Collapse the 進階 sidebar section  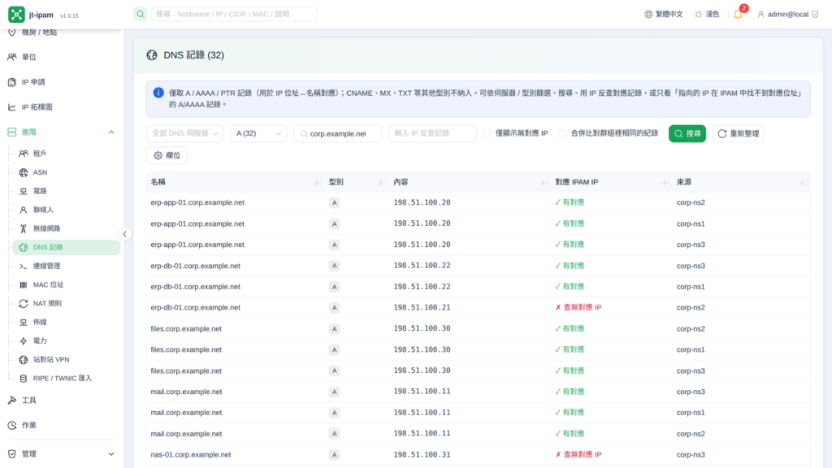pyautogui.click(x=62, y=132)
